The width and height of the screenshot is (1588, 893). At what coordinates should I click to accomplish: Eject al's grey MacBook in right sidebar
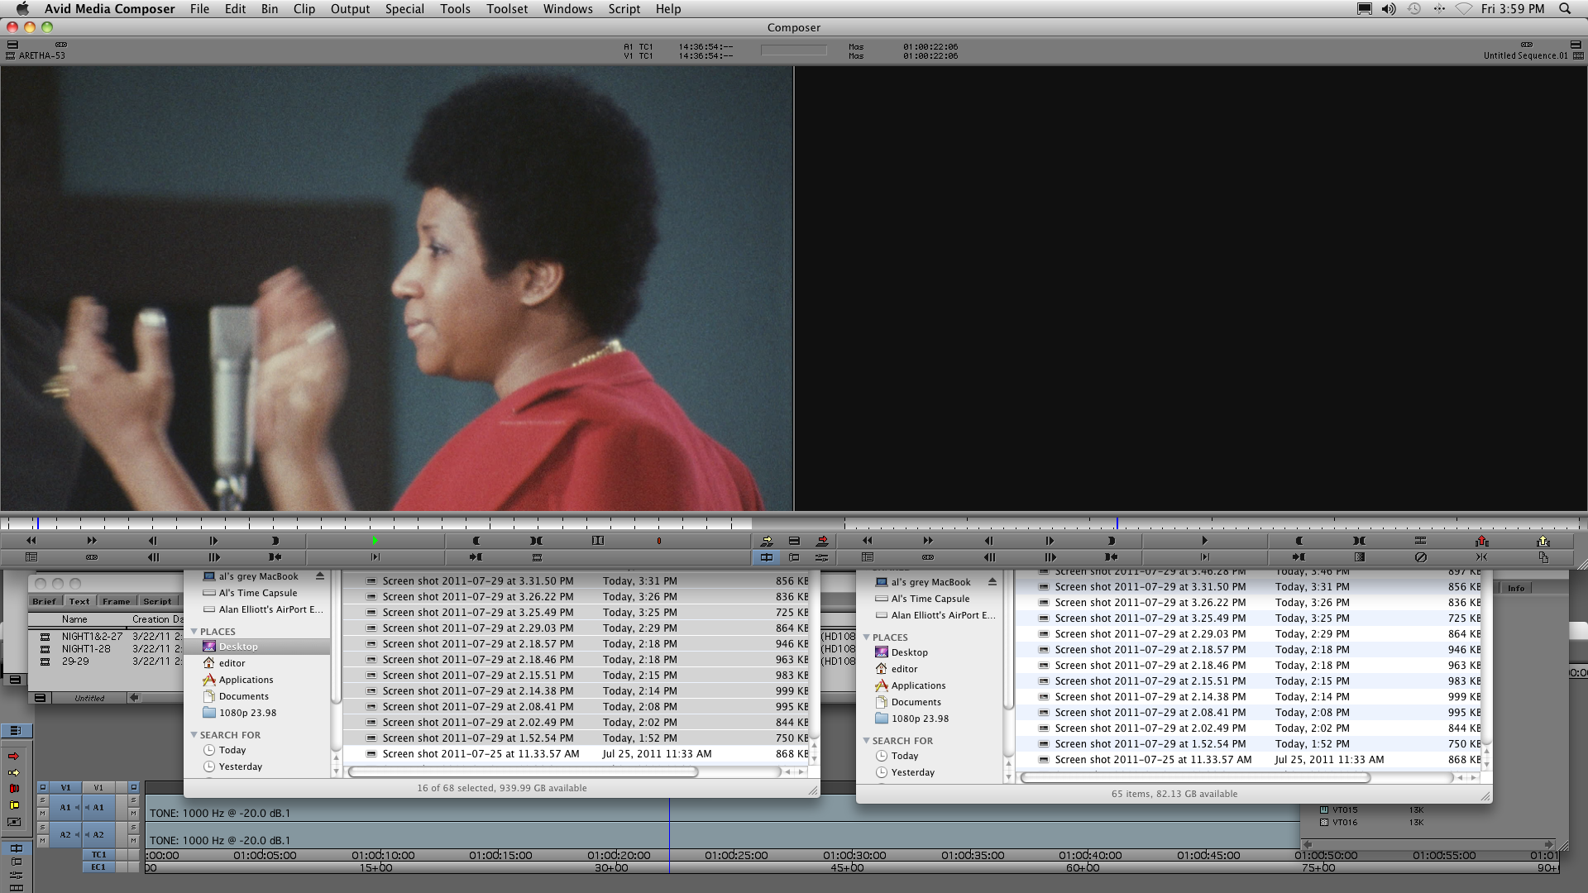[x=992, y=582]
